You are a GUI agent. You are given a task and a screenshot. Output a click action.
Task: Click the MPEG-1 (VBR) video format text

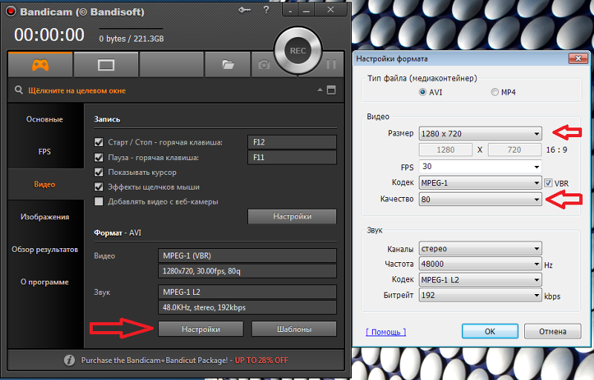(x=187, y=256)
